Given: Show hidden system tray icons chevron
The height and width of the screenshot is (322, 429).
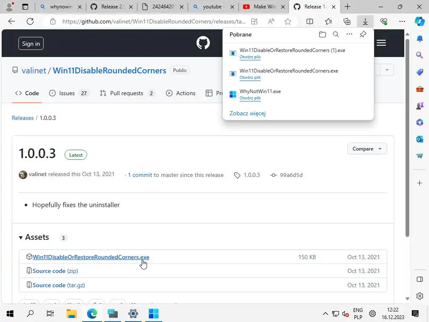Looking at the screenshot, I should coord(325,314).
